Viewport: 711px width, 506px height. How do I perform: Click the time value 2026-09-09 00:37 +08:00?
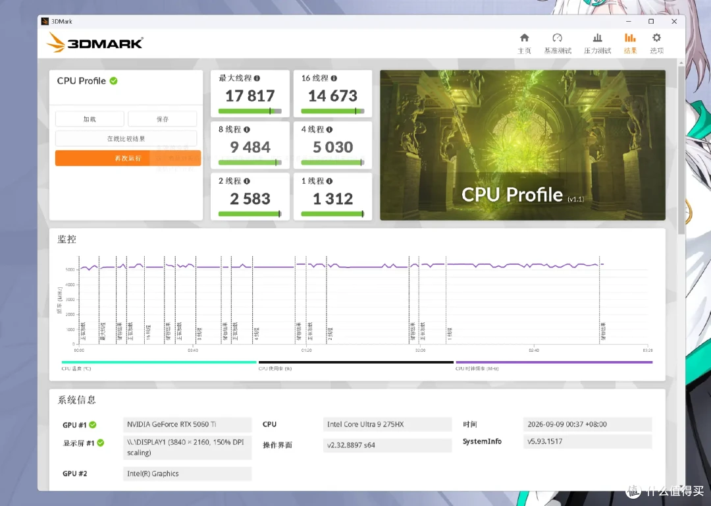click(587, 424)
